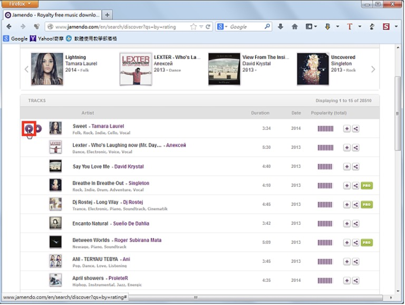Share the Lexter - Who's Laughing now track
Screen dimensions: 405x305
[x=355, y=148]
